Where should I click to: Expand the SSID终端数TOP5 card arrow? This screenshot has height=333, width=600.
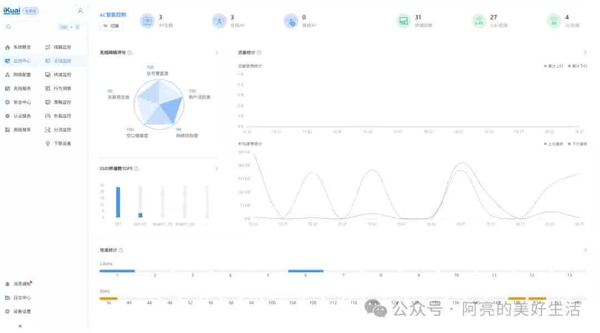[217, 168]
